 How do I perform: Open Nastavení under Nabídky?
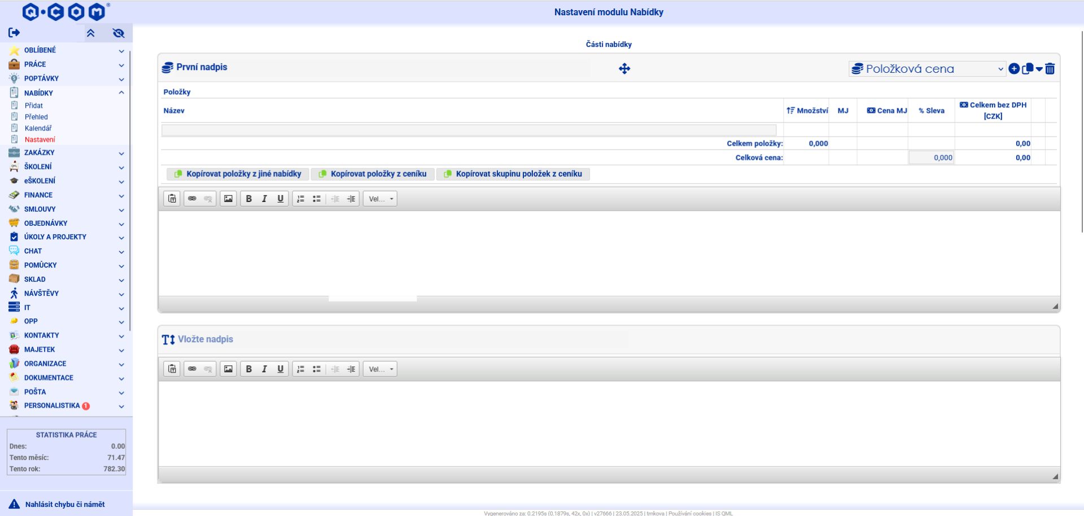tap(40, 139)
